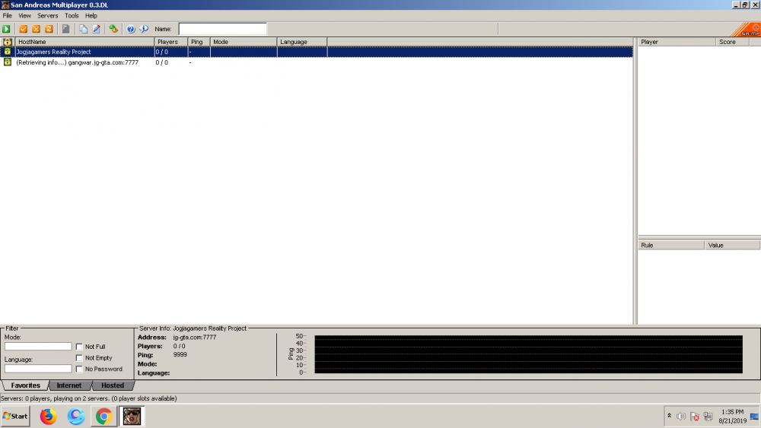Sort by Language column header
The image size is (761, 428).
click(302, 42)
